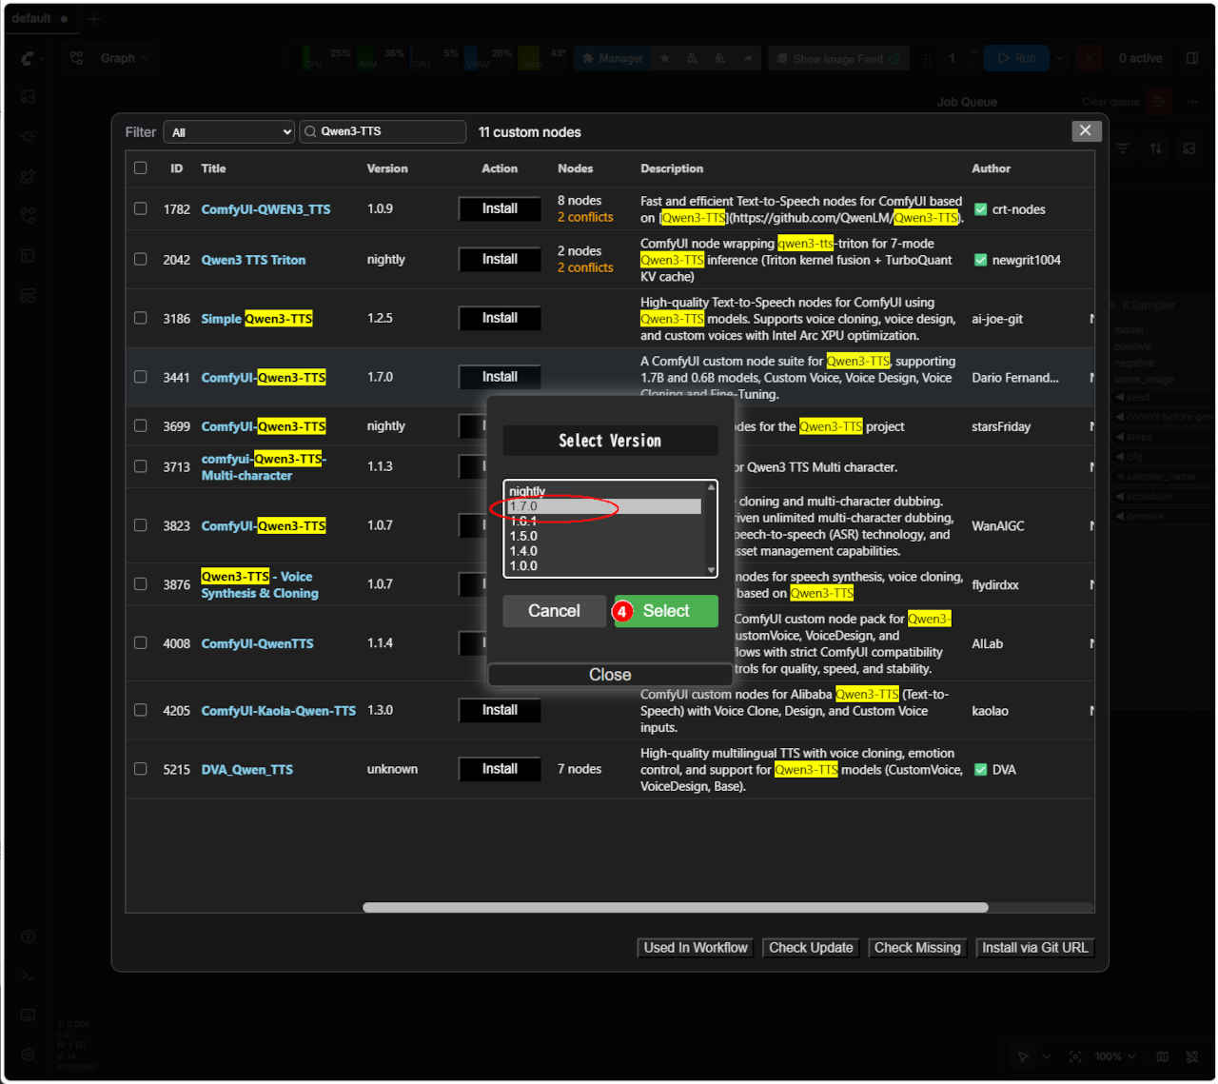Screen dimensions: 1218x1084
Task: Sort by the Author column header
Action: point(992,168)
